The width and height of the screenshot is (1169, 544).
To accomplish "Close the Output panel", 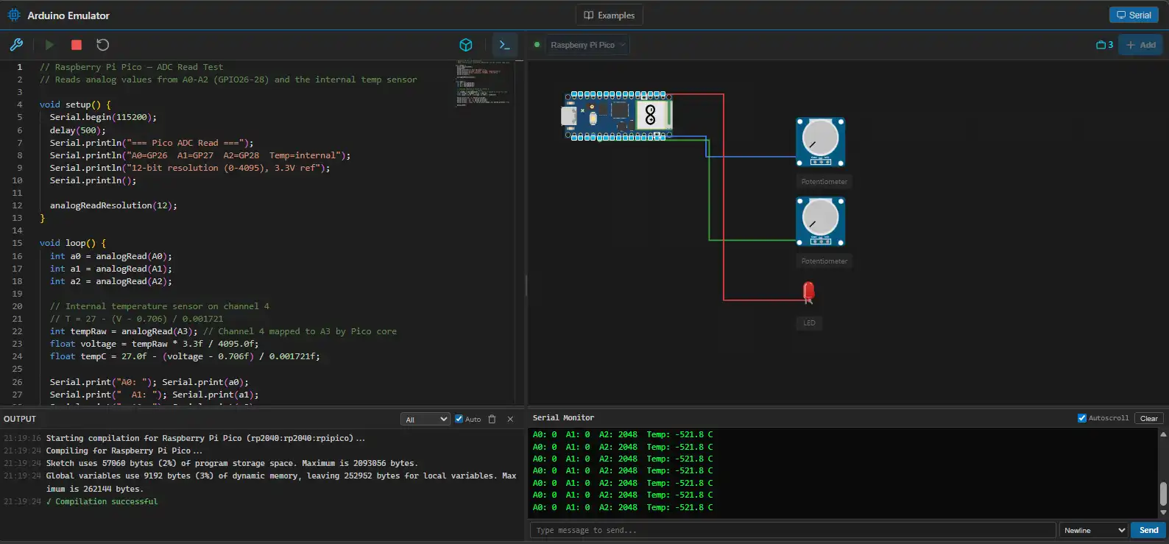I will point(510,419).
